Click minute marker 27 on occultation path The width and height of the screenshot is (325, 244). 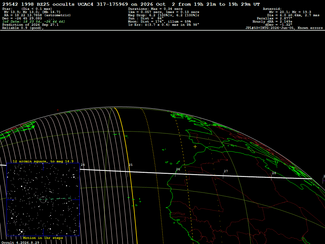click(226, 171)
